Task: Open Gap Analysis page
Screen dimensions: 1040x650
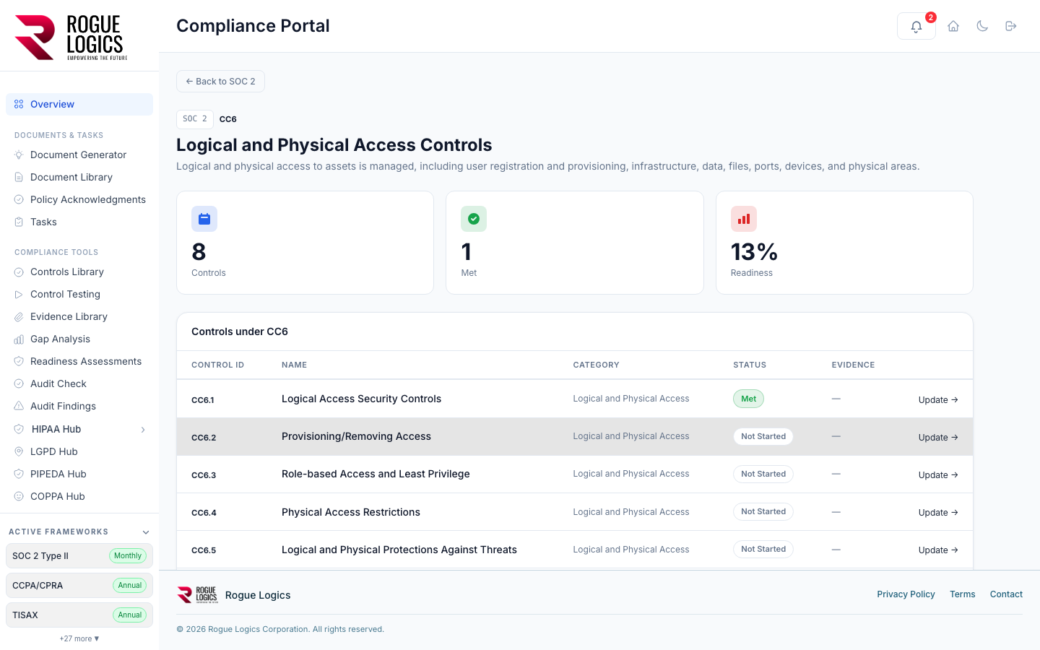Action: pos(79,339)
